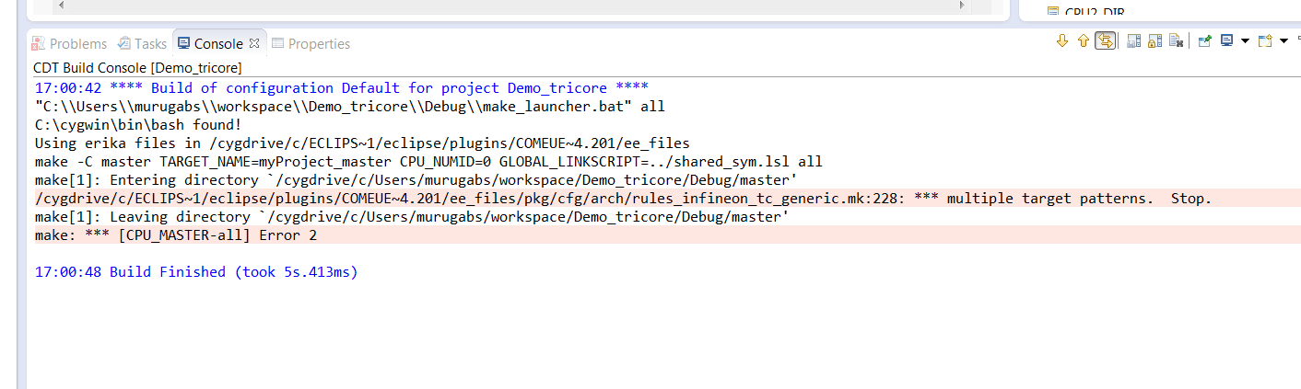1301x389 pixels.
Task: Pin the current console view
Action: pyautogui.click(x=1204, y=41)
